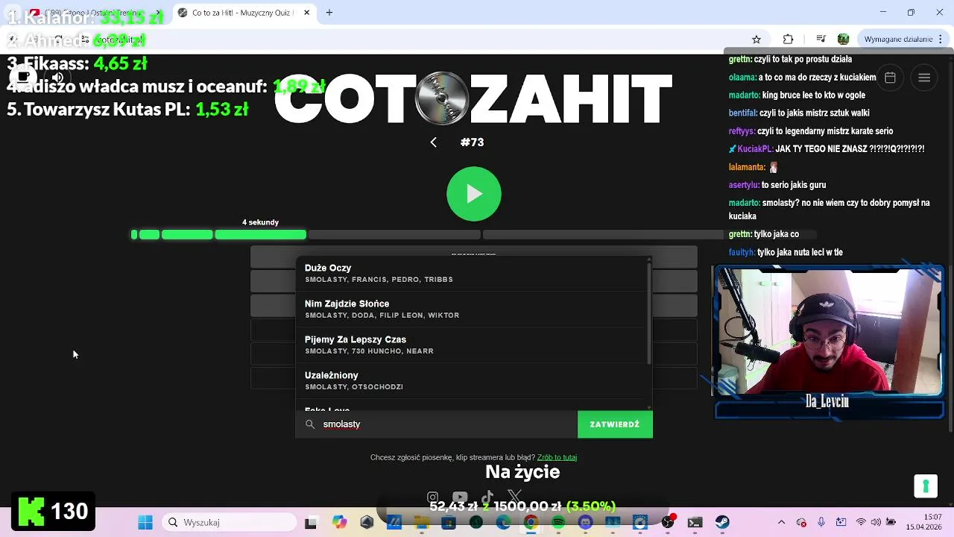Open Microsoft Edge from the taskbar
Image resolution: width=954 pixels, height=537 pixels.
click(x=503, y=523)
